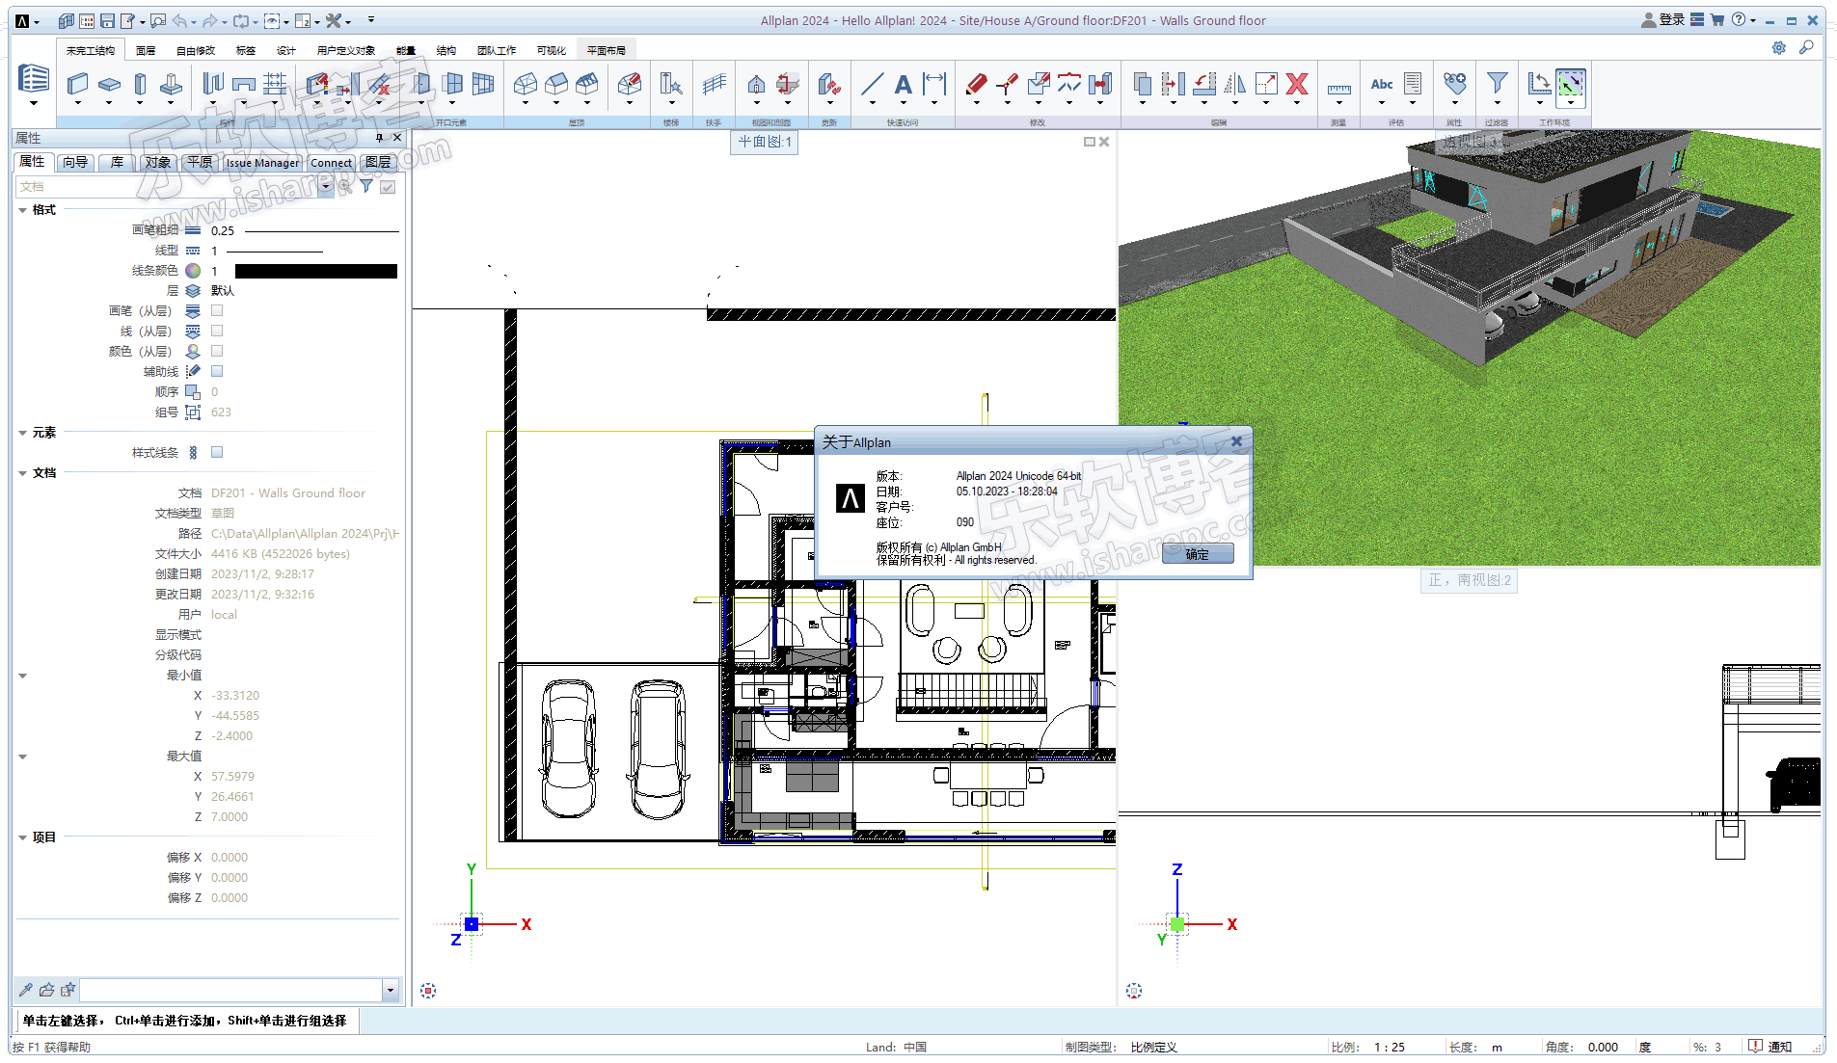
Task: Click the filter funnel in properties palette
Action: click(x=366, y=186)
